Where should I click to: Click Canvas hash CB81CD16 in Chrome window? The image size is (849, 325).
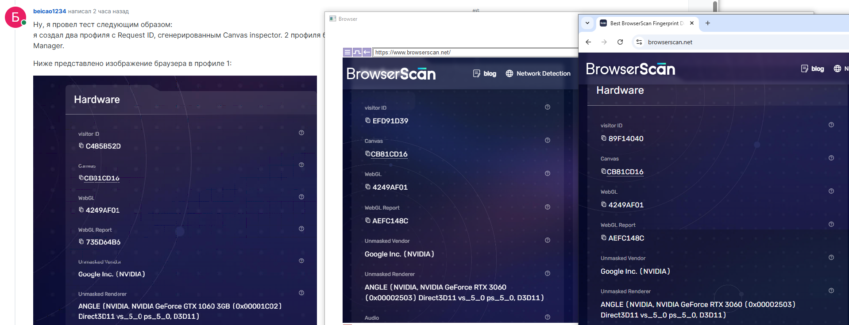click(x=625, y=172)
